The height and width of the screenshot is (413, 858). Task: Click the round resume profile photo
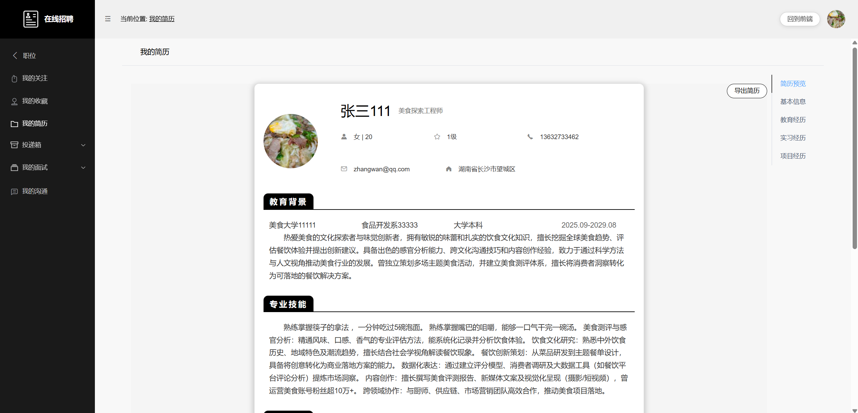pos(290,141)
